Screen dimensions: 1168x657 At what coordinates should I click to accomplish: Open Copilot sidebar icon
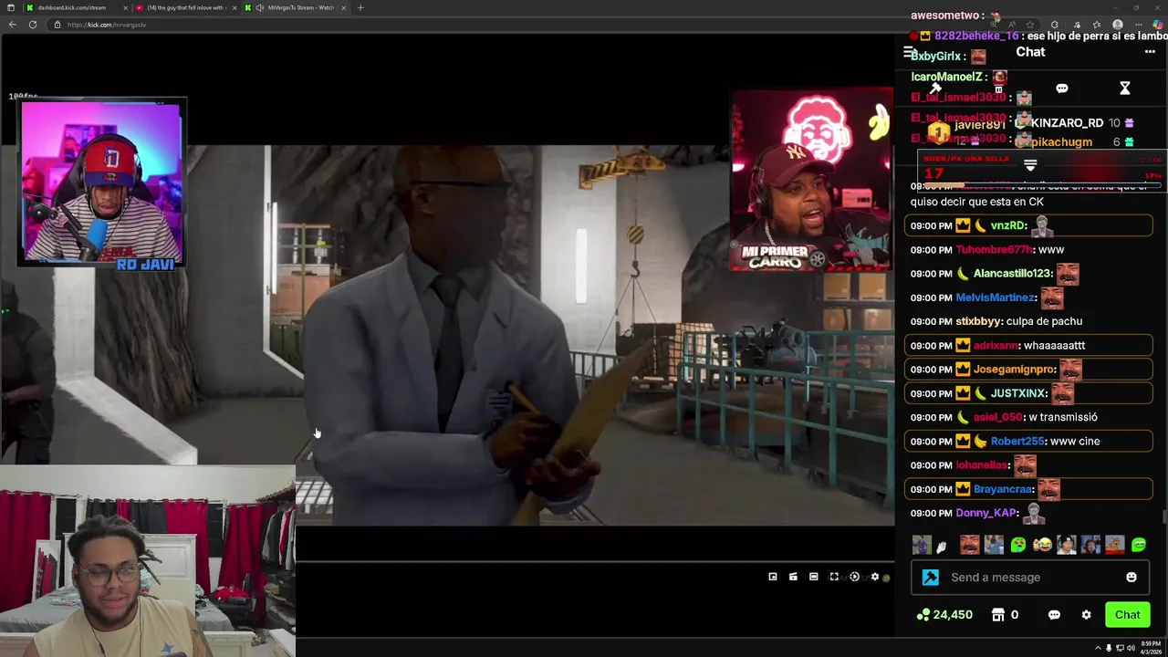1157,25
